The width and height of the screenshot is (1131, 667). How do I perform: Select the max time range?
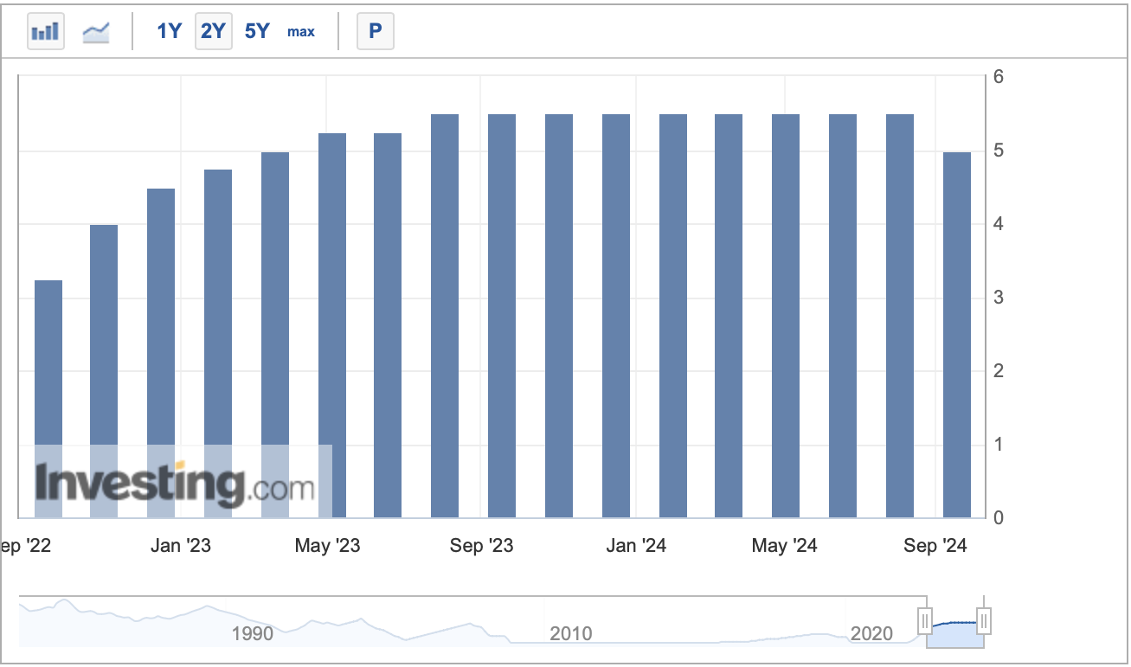(301, 31)
